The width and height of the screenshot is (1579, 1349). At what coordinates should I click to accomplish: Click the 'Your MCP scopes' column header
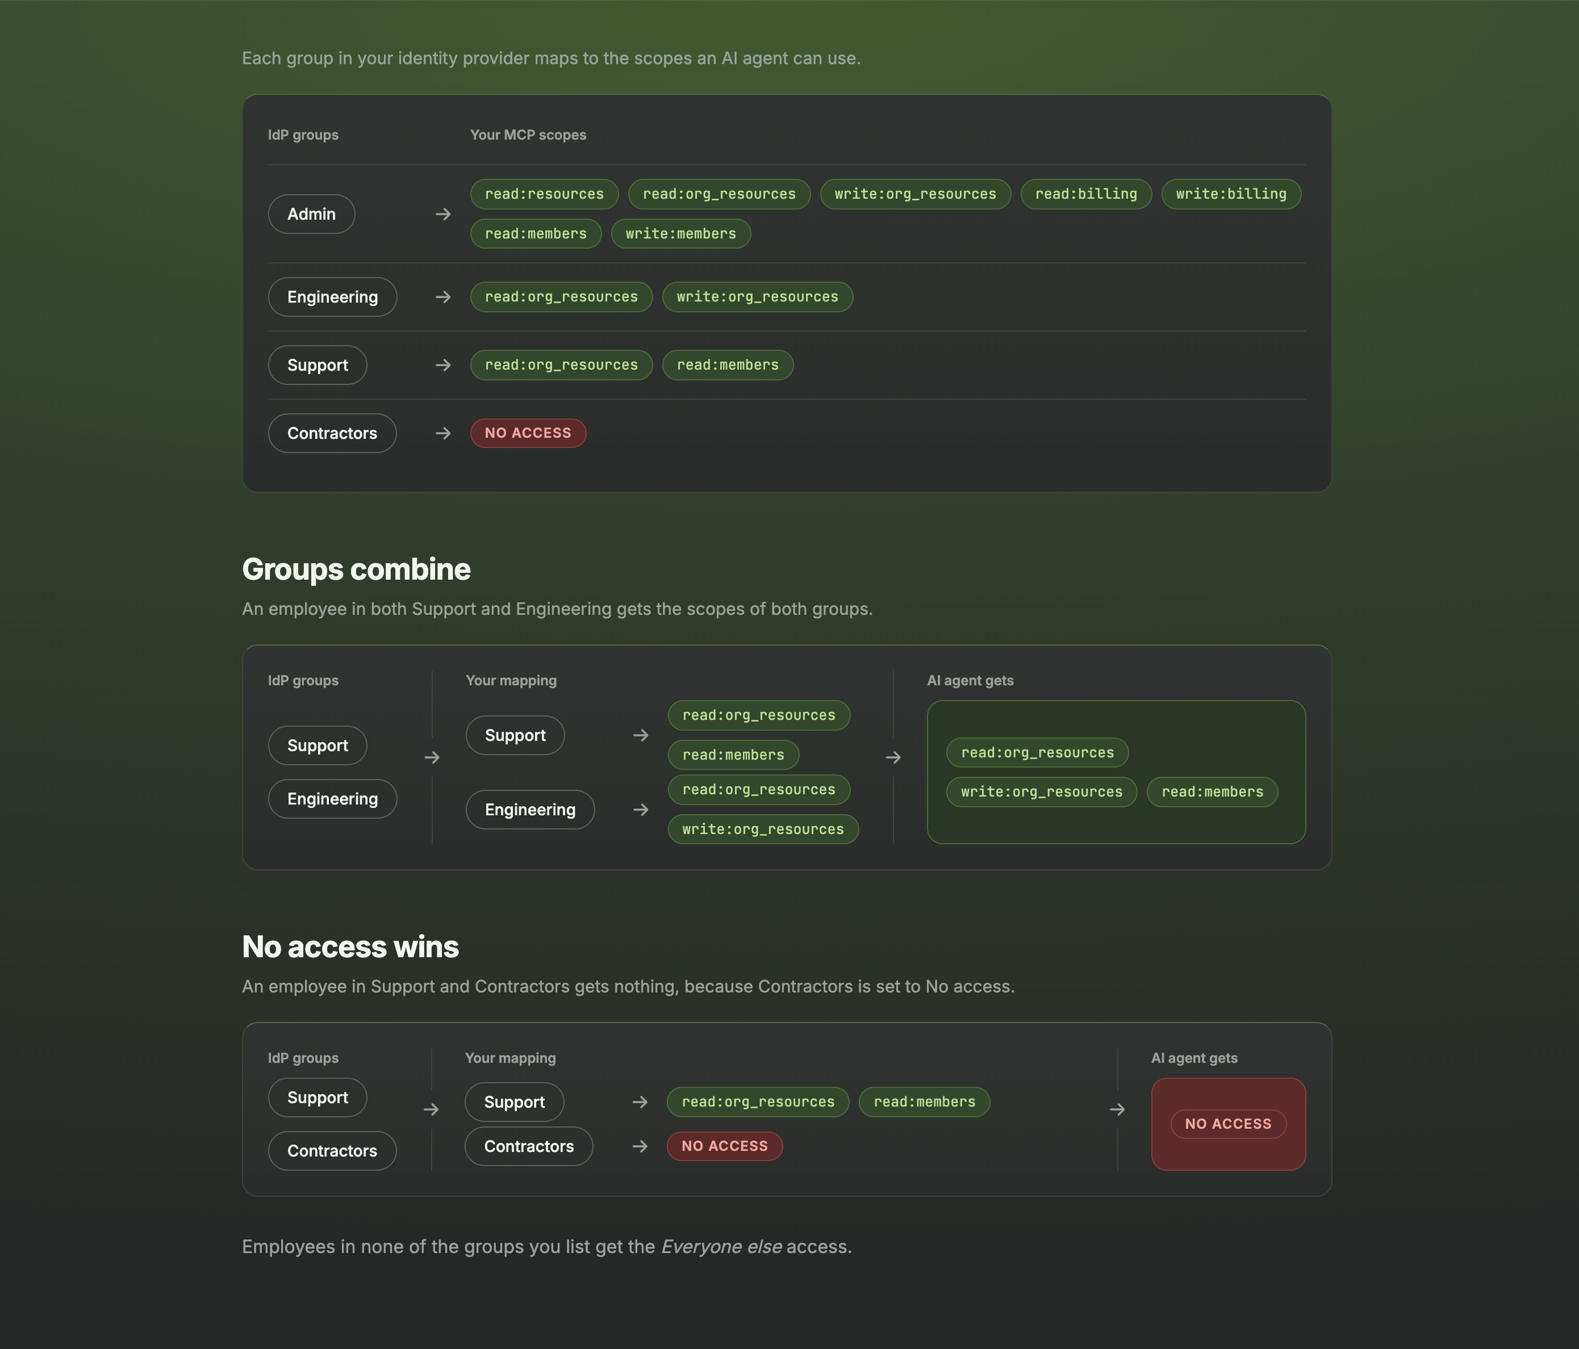tap(528, 135)
